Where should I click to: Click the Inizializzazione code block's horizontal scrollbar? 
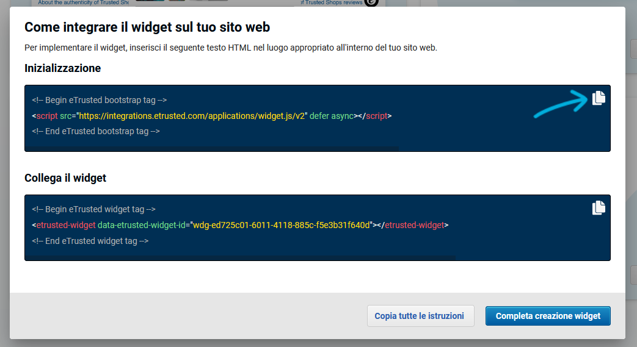tap(212, 149)
